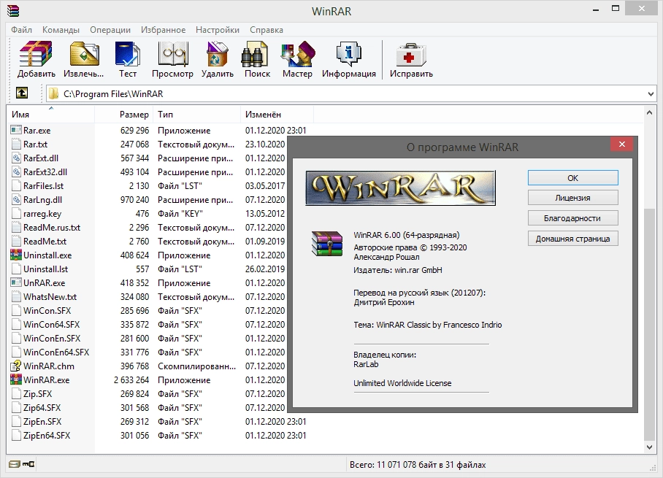The width and height of the screenshot is (663, 478).
Task: Select the WinConEn64.SFX file name
Action: click(x=56, y=352)
